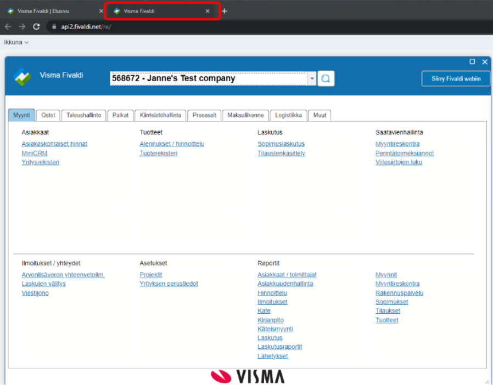Click the search magnifier icon beside company selector
Viewport: 493px width, 385px height.
(326, 78)
